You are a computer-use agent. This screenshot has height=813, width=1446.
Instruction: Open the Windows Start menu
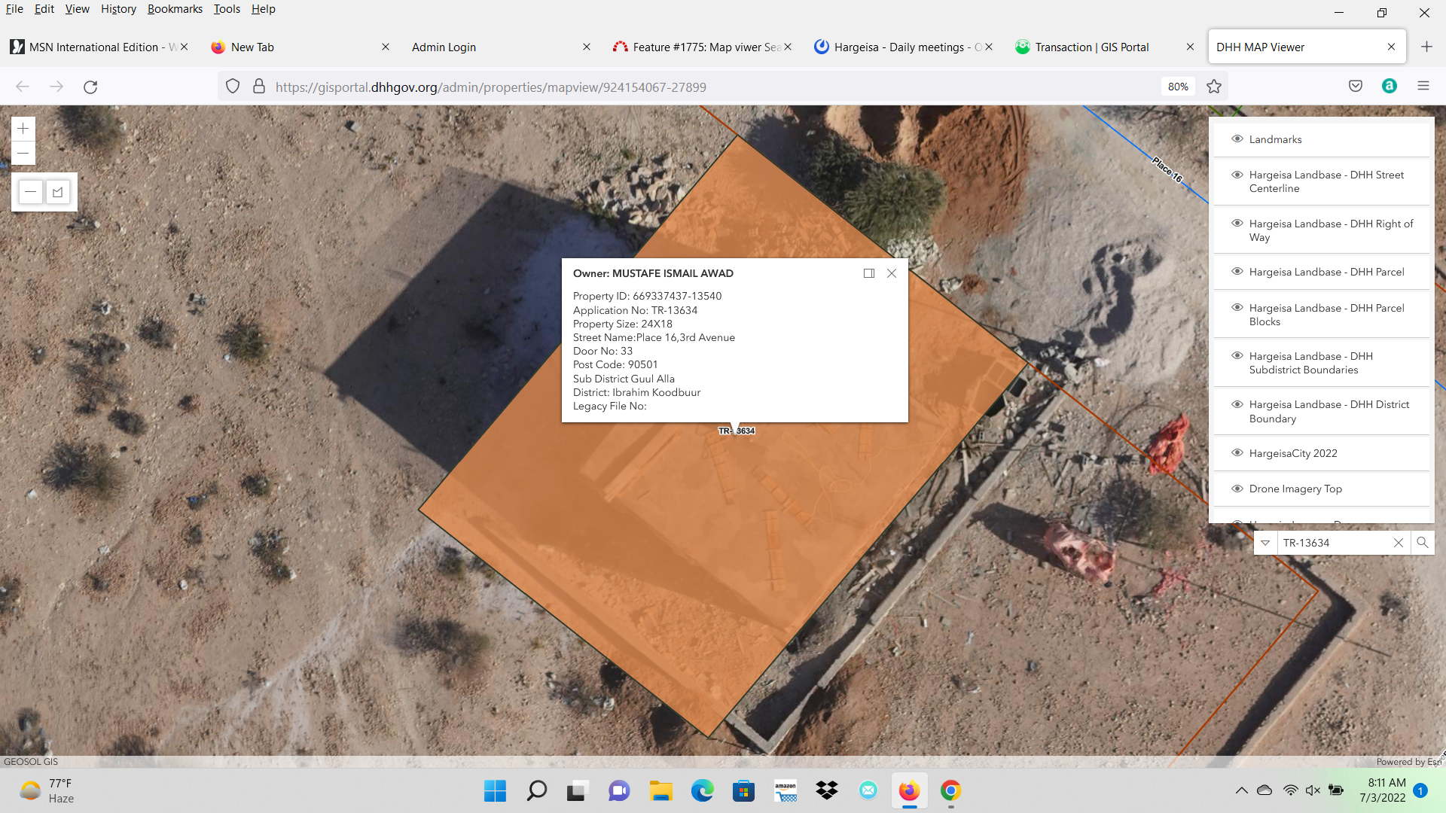(x=495, y=791)
